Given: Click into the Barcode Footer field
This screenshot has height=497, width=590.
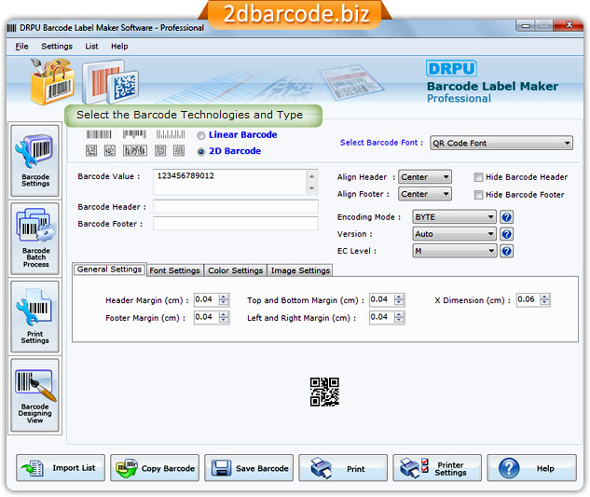Looking at the screenshot, I should point(236,224).
